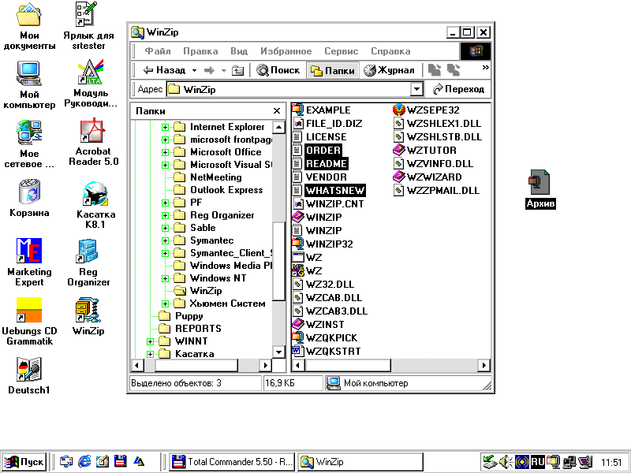Close the Папки folders pane
This screenshot has height=473, width=631.
click(x=277, y=111)
